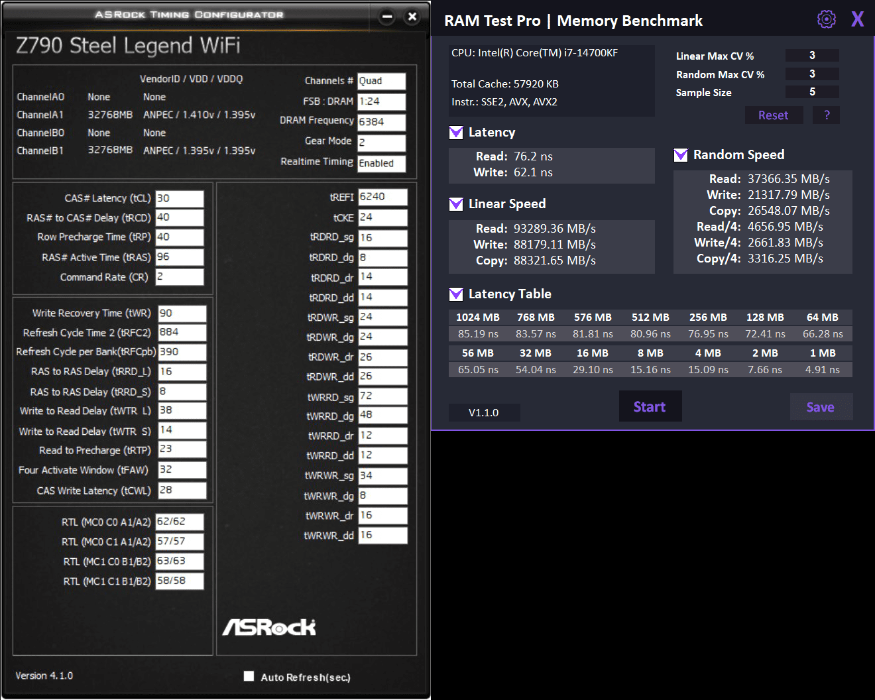The image size is (875, 700).
Task: Close RAM Test Pro with the X icon
Action: click(x=857, y=19)
